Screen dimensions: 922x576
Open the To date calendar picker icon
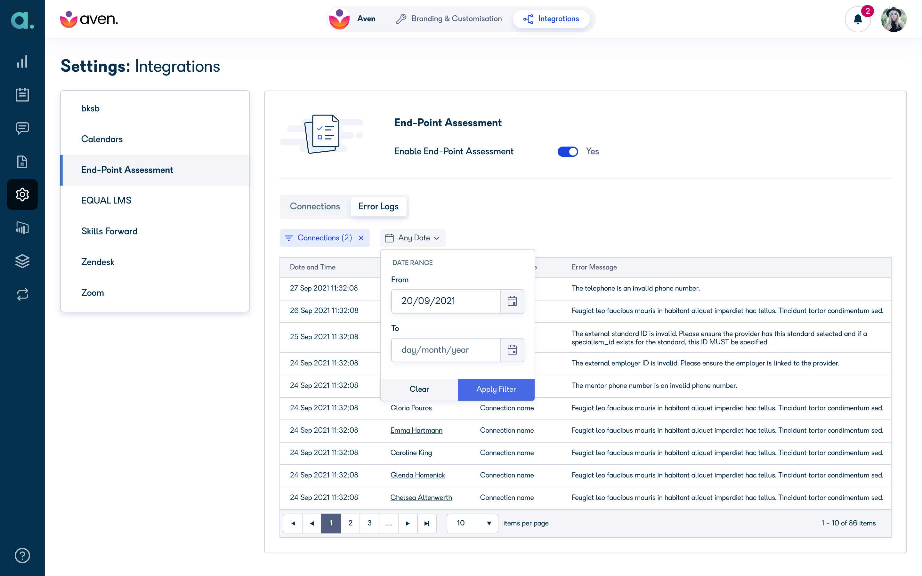click(512, 350)
